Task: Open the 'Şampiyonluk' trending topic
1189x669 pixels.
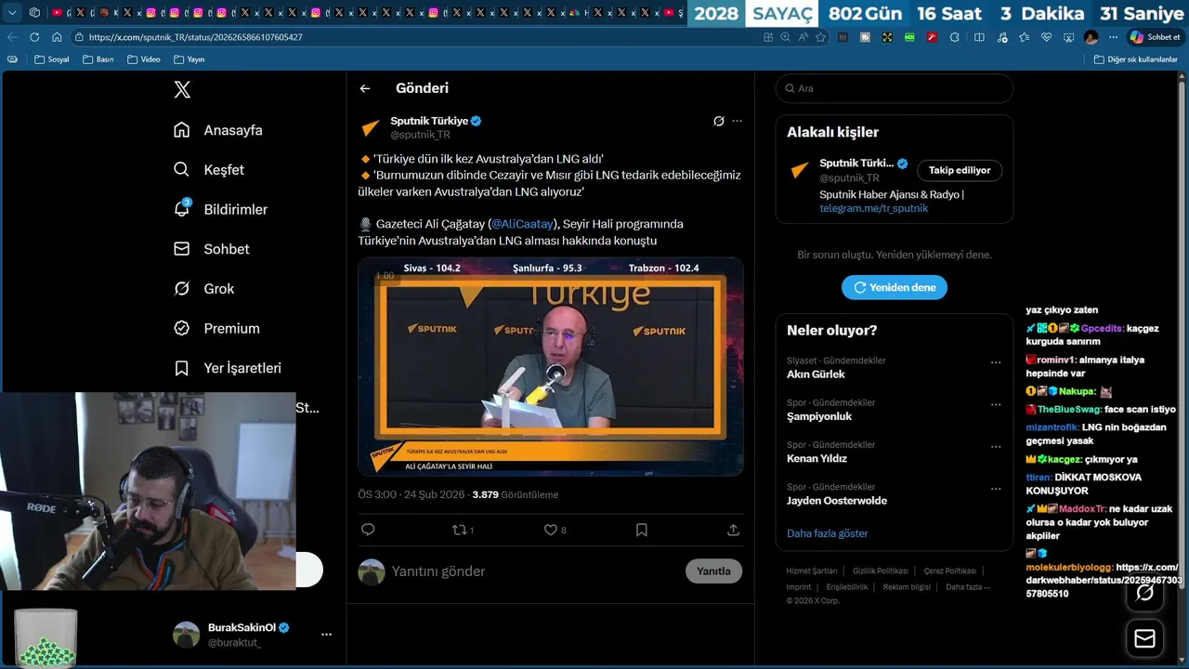Action: (x=818, y=416)
